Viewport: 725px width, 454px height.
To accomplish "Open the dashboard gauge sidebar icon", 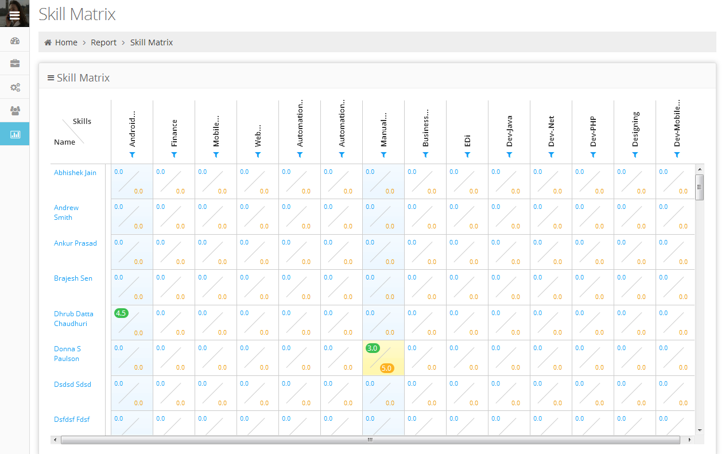I will pyautogui.click(x=15, y=41).
